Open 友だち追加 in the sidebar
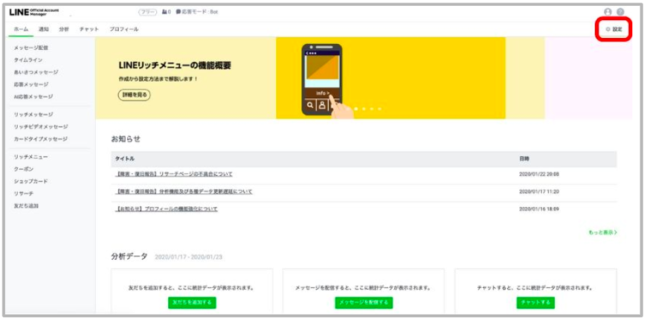The image size is (647, 320). (x=26, y=205)
